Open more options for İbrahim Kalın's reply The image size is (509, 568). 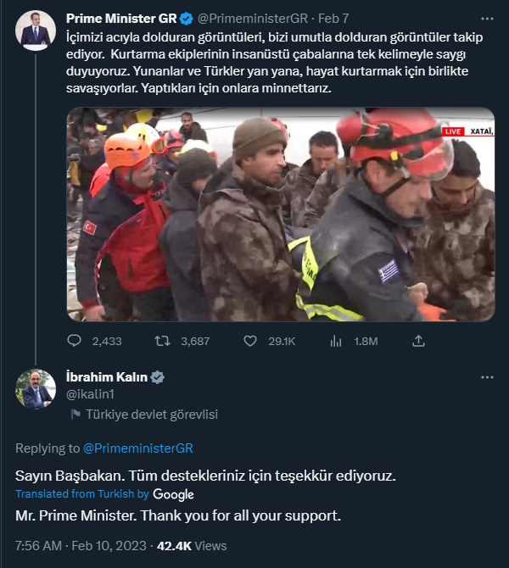(486, 377)
